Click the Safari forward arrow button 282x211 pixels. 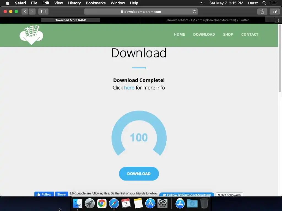[32, 12]
